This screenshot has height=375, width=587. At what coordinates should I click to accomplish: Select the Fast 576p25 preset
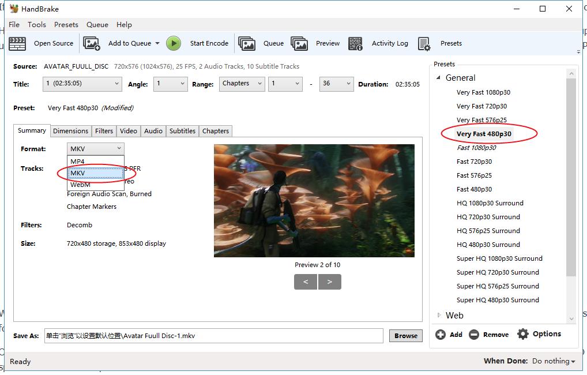click(x=474, y=176)
